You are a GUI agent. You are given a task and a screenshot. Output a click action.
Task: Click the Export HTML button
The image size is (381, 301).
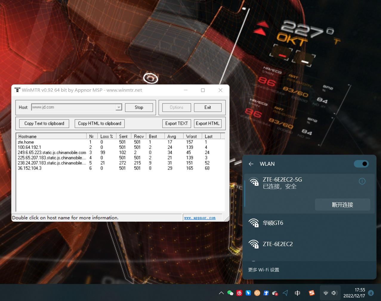pyautogui.click(x=207, y=123)
